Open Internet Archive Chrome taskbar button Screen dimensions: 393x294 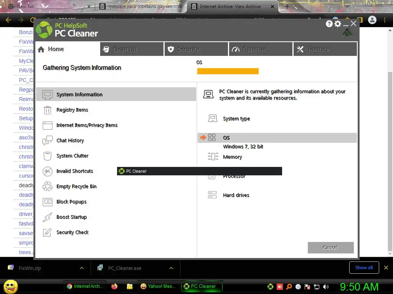tap(85, 286)
